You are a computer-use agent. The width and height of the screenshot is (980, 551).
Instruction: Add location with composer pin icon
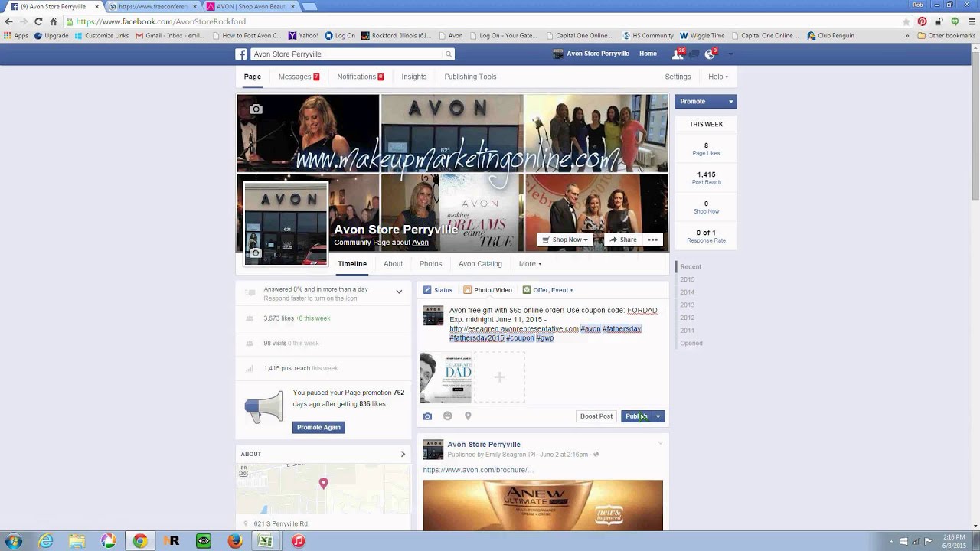tap(468, 416)
